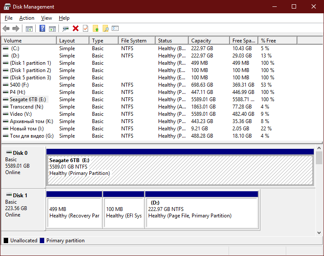Click the disk pane scroll down arrow

[319, 233]
